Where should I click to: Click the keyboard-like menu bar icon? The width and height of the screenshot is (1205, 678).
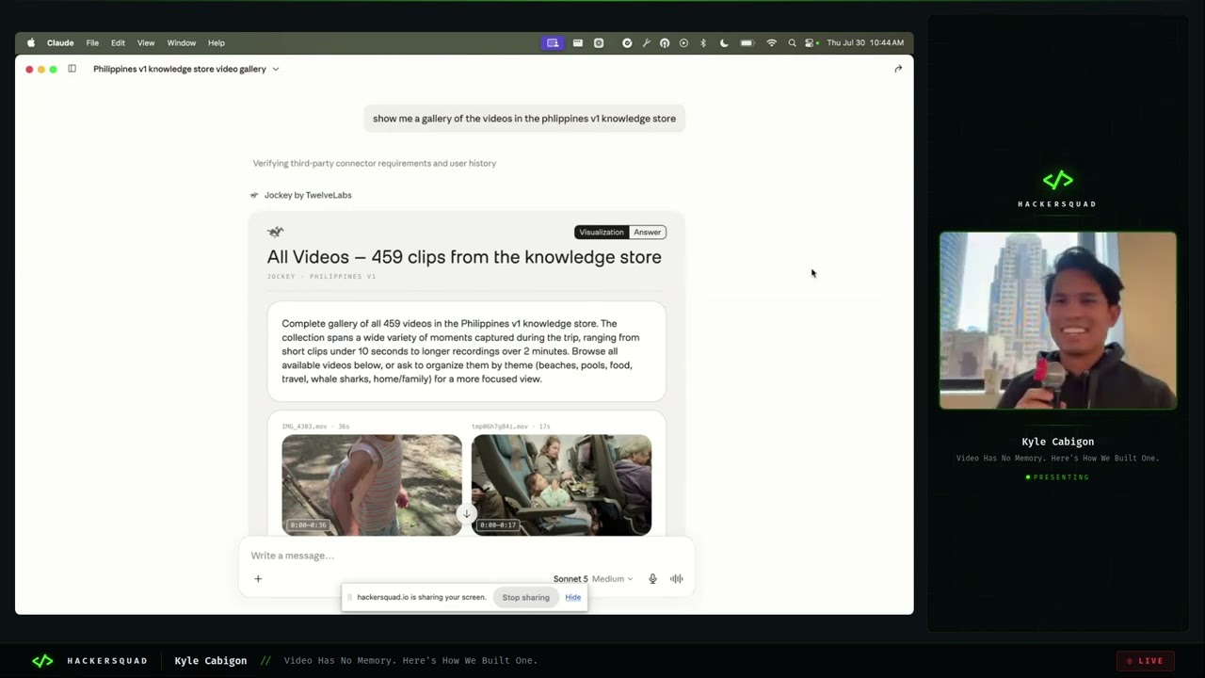pyautogui.click(x=578, y=42)
